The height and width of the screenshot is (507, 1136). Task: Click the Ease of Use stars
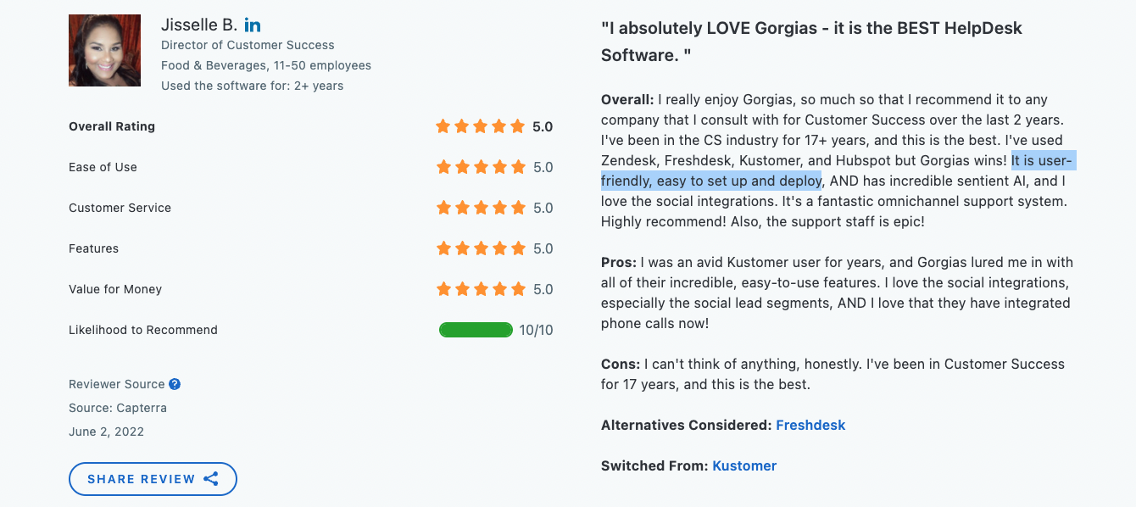tap(482, 167)
